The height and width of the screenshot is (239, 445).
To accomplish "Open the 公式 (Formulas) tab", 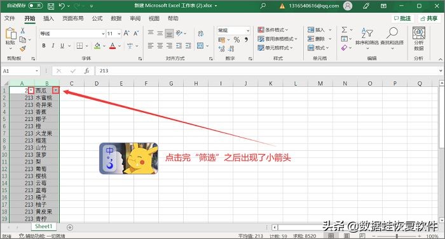I will tap(97, 18).
